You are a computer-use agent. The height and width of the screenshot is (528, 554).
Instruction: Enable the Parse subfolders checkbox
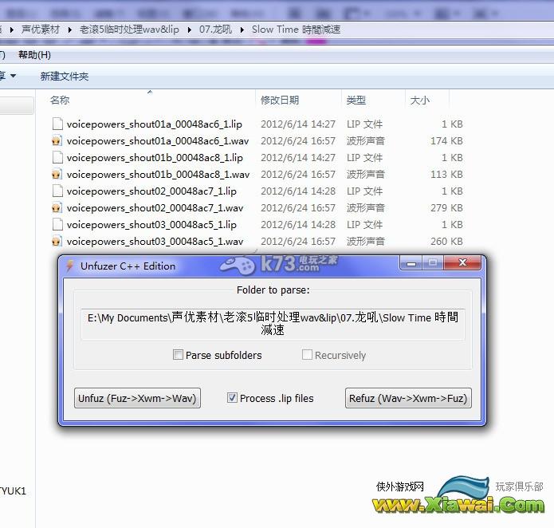pyautogui.click(x=178, y=354)
